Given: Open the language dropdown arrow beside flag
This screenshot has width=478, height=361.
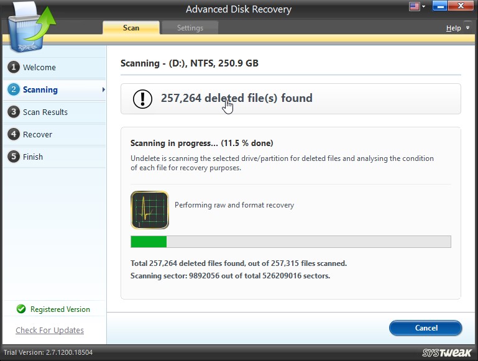Looking at the screenshot, I should click(423, 7).
